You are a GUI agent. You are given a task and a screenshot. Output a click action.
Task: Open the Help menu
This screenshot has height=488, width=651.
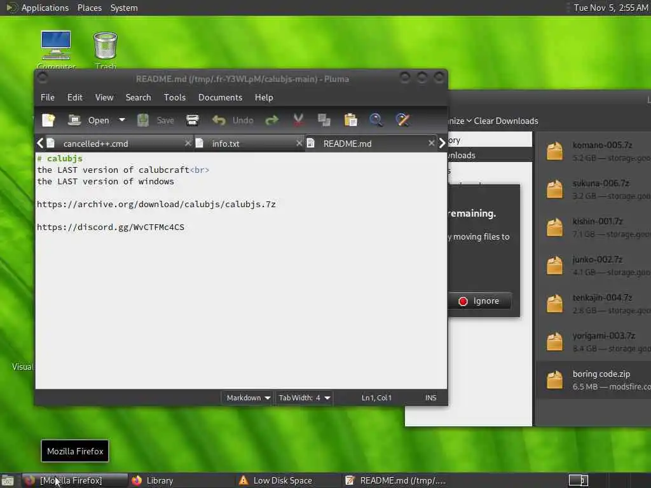pos(264,97)
